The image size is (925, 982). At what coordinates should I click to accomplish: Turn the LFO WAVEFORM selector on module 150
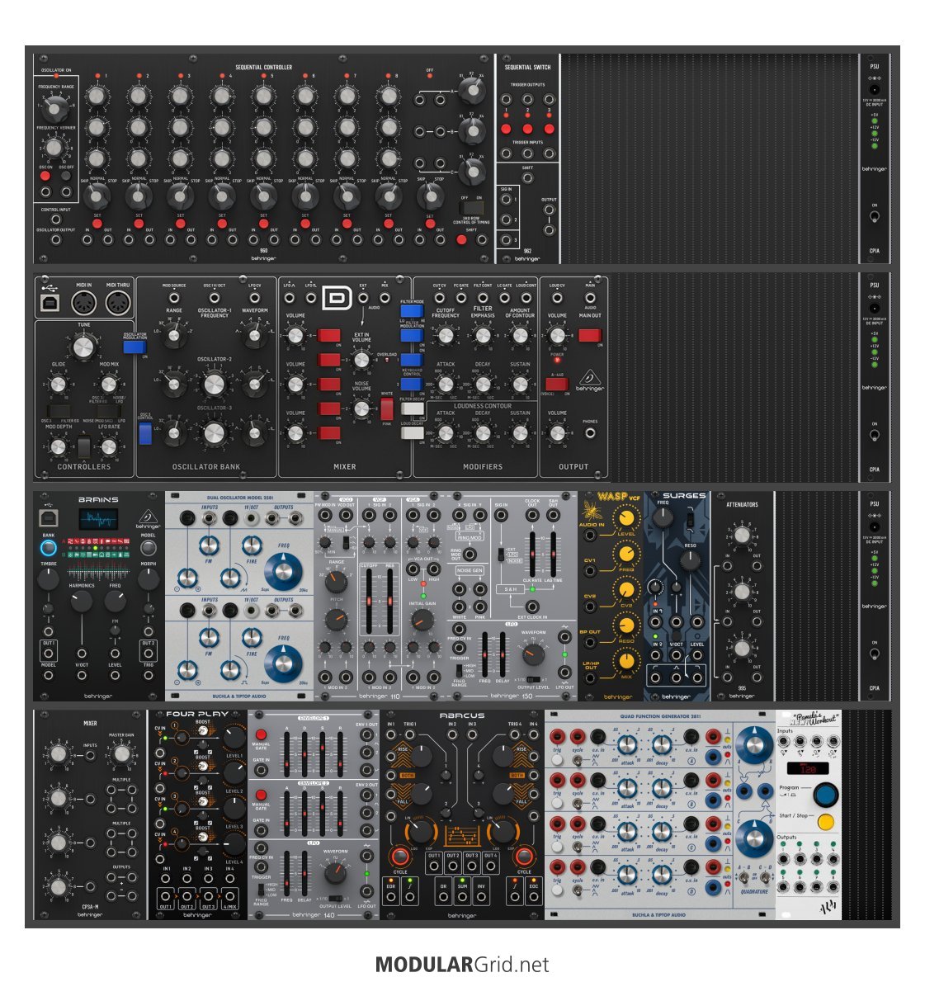tap(533, 654)
